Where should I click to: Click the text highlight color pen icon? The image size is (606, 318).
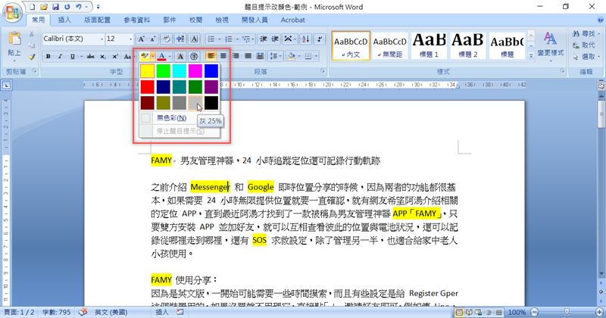[144, 56]
